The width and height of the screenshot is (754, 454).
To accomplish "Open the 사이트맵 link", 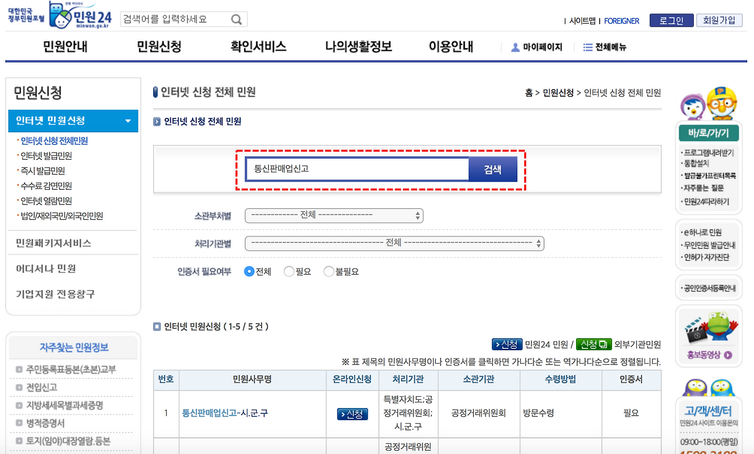I will [x=583, y=21].
